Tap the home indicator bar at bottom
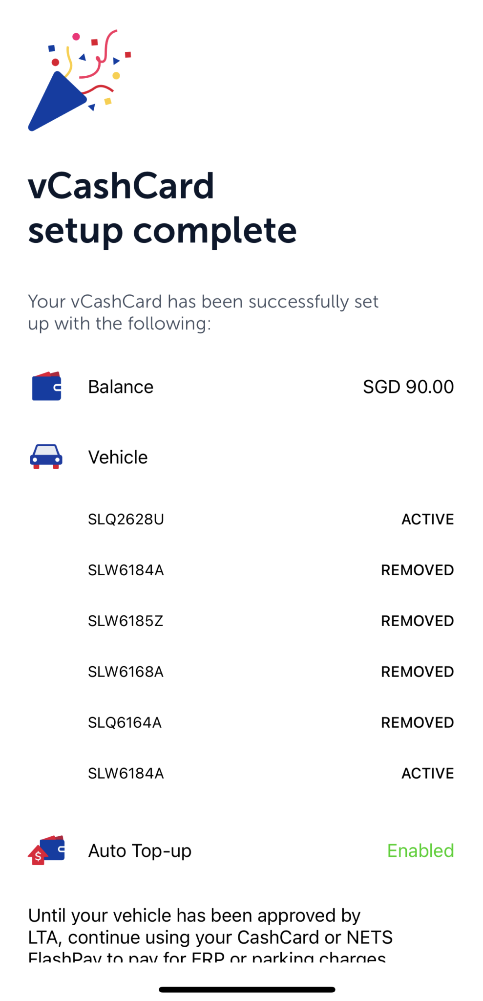 [241, 988]
